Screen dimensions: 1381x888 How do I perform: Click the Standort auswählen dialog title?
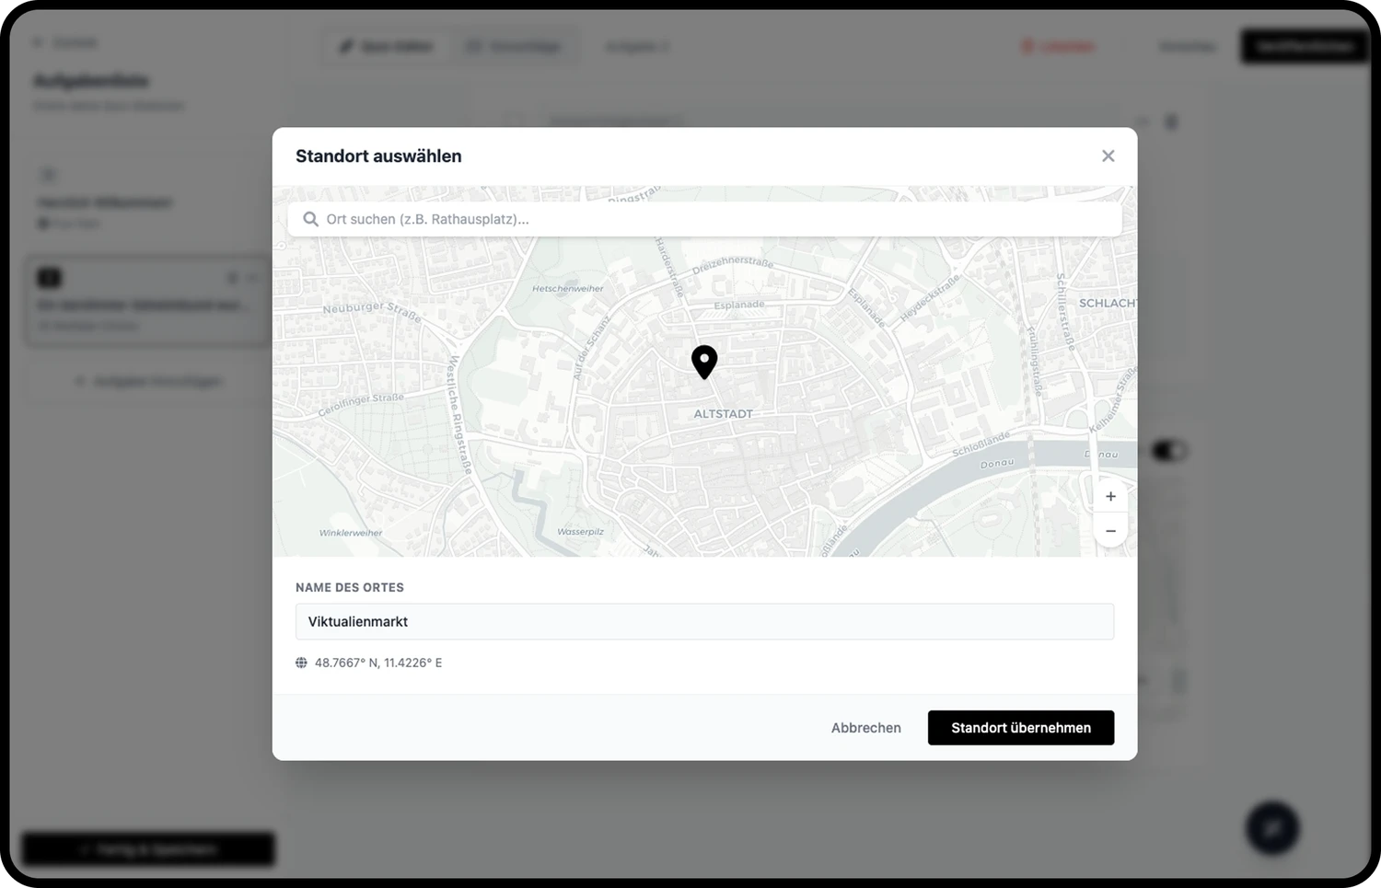pyautogui.click(x=378, y=156)
